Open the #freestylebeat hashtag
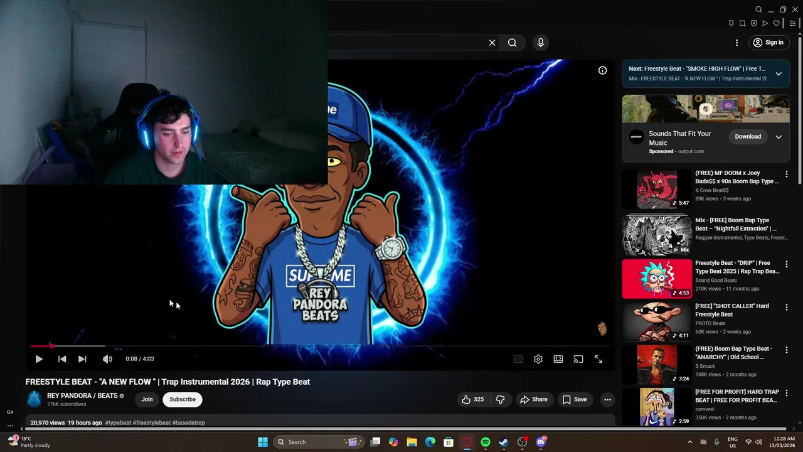Image resolution: width=803 pixels, height=452 pixels. (x=152, y=423)
